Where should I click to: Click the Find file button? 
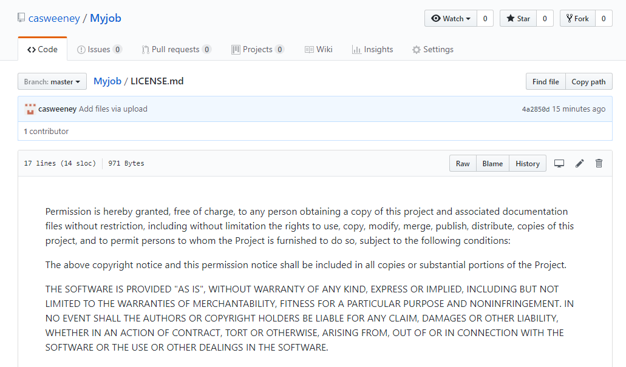(x=545, y=82)
